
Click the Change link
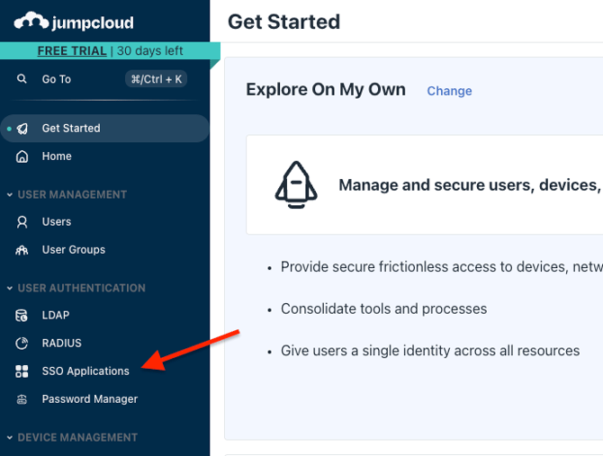[449, 91]
